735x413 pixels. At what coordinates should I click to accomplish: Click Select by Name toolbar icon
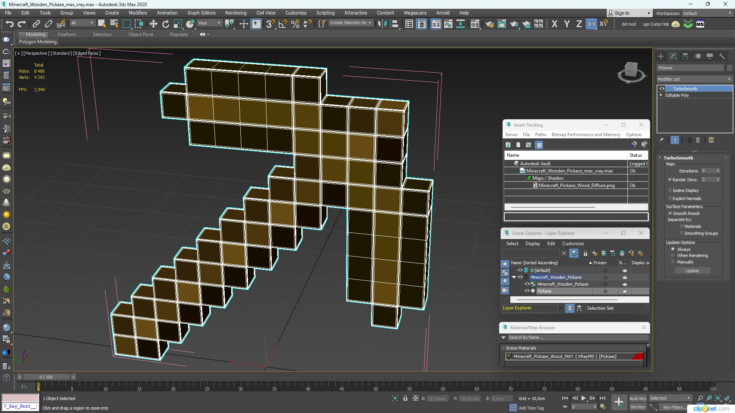click(x=114, y=24)
